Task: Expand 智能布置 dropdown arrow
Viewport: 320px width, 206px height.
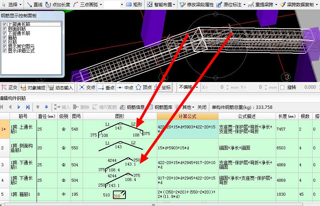Action: (174, 4)
